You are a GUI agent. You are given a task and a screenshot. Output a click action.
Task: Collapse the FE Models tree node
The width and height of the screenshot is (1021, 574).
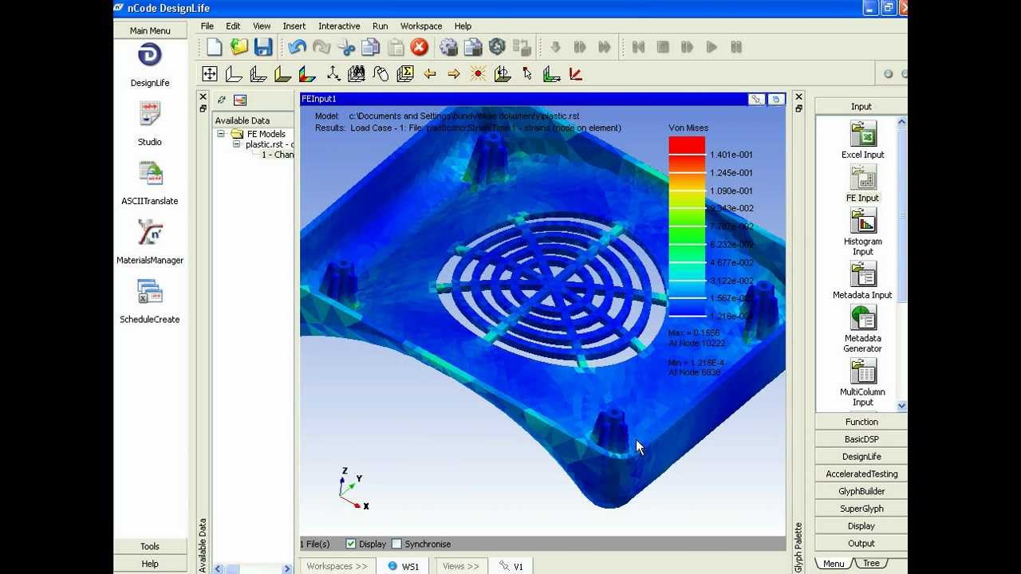[x=221, y=134]
